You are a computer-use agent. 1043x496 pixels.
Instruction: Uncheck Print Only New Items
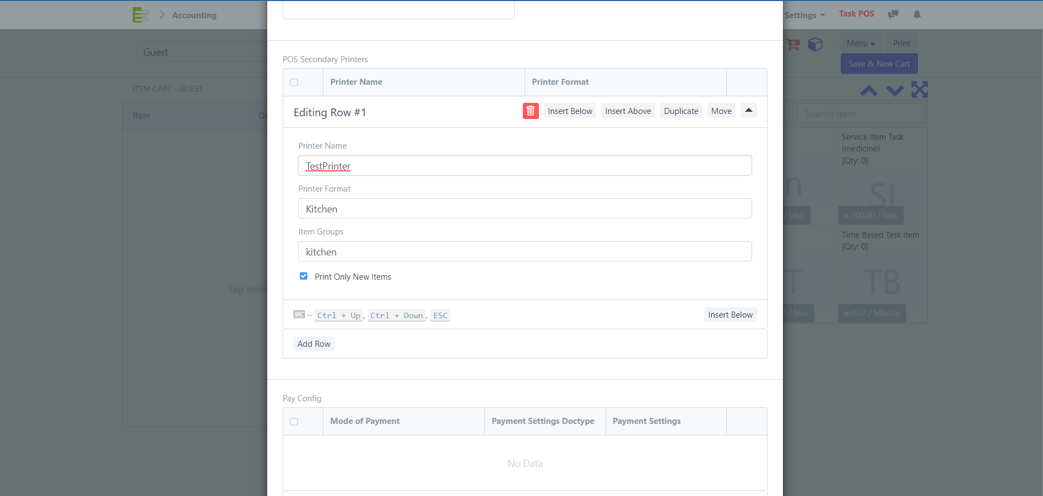(304, 276)
